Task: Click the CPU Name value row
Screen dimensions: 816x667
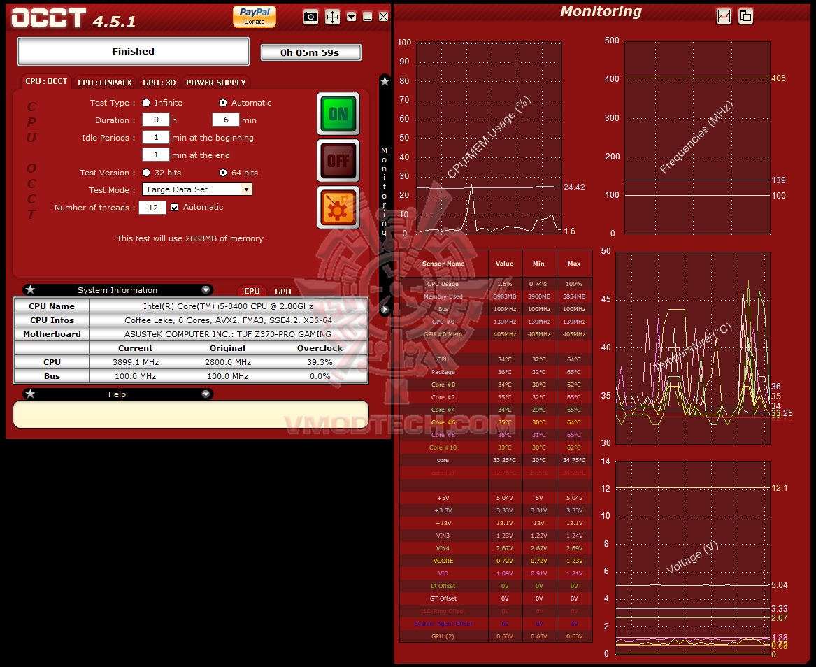Action: (x=228, y=306)
